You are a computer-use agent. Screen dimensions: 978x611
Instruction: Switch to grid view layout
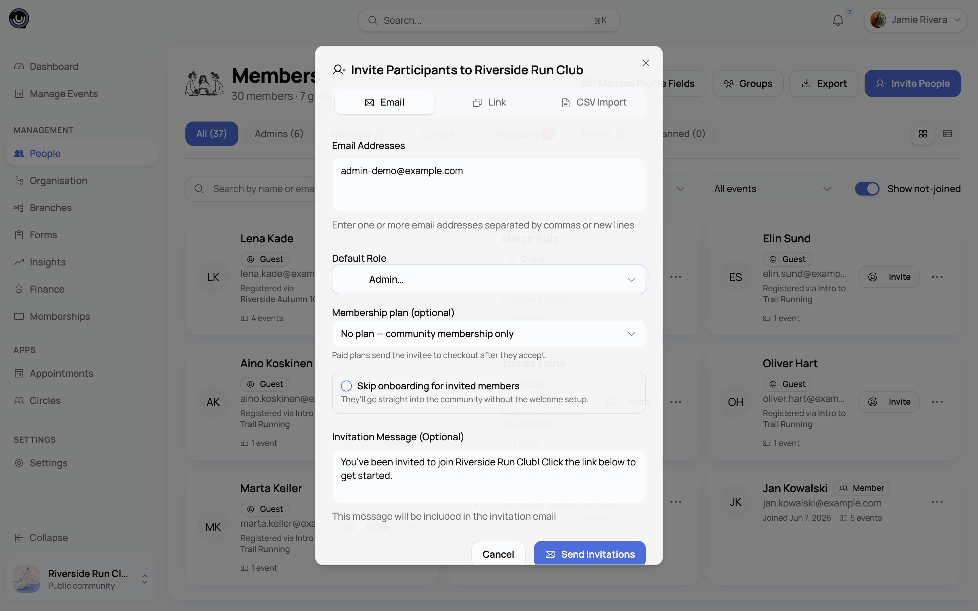coord(923,134)
